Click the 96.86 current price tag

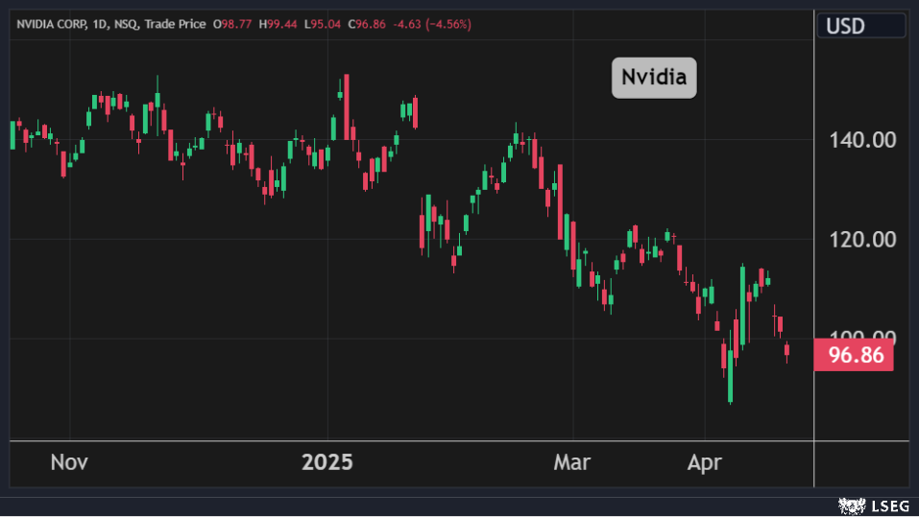pyautogui.click(x=854, y=355)
